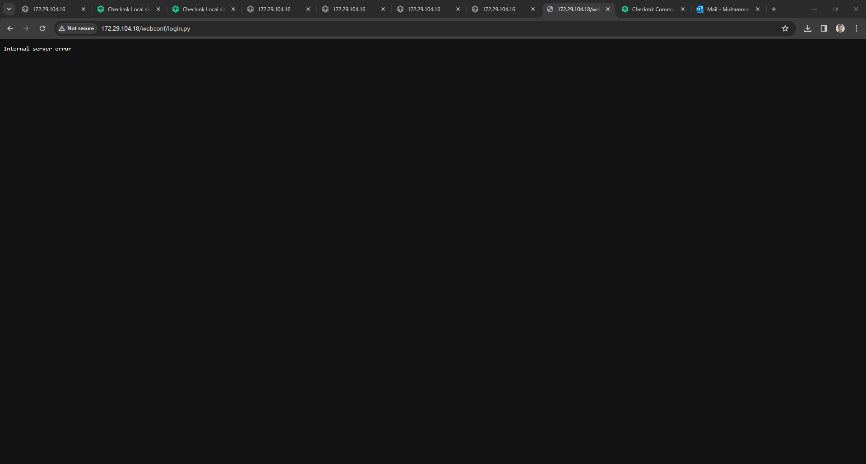Open a new tab with plus button

point(774,9)
